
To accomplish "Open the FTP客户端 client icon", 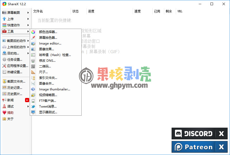I will click(33, 101).
